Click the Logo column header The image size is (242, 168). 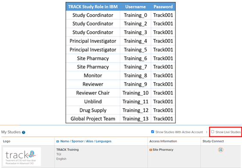(6, 141)
